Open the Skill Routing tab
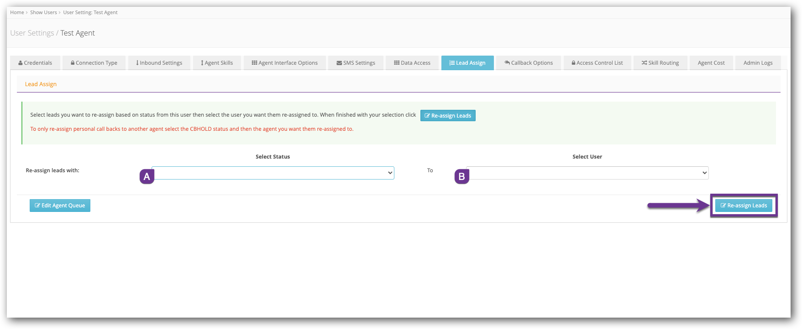Image resolution: width=802 pixels, height=329 pixels. click(x=660, y=63)
